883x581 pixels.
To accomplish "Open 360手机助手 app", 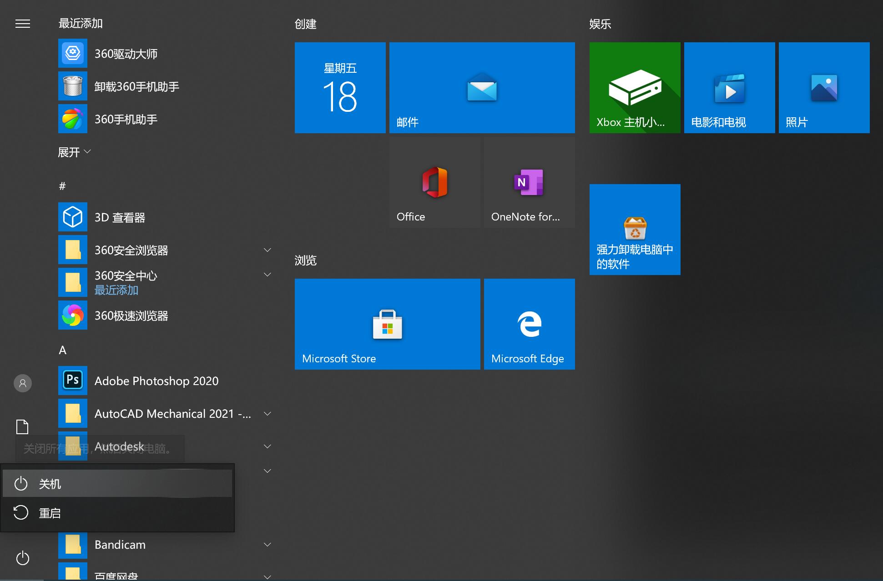I will coord(166,119).
